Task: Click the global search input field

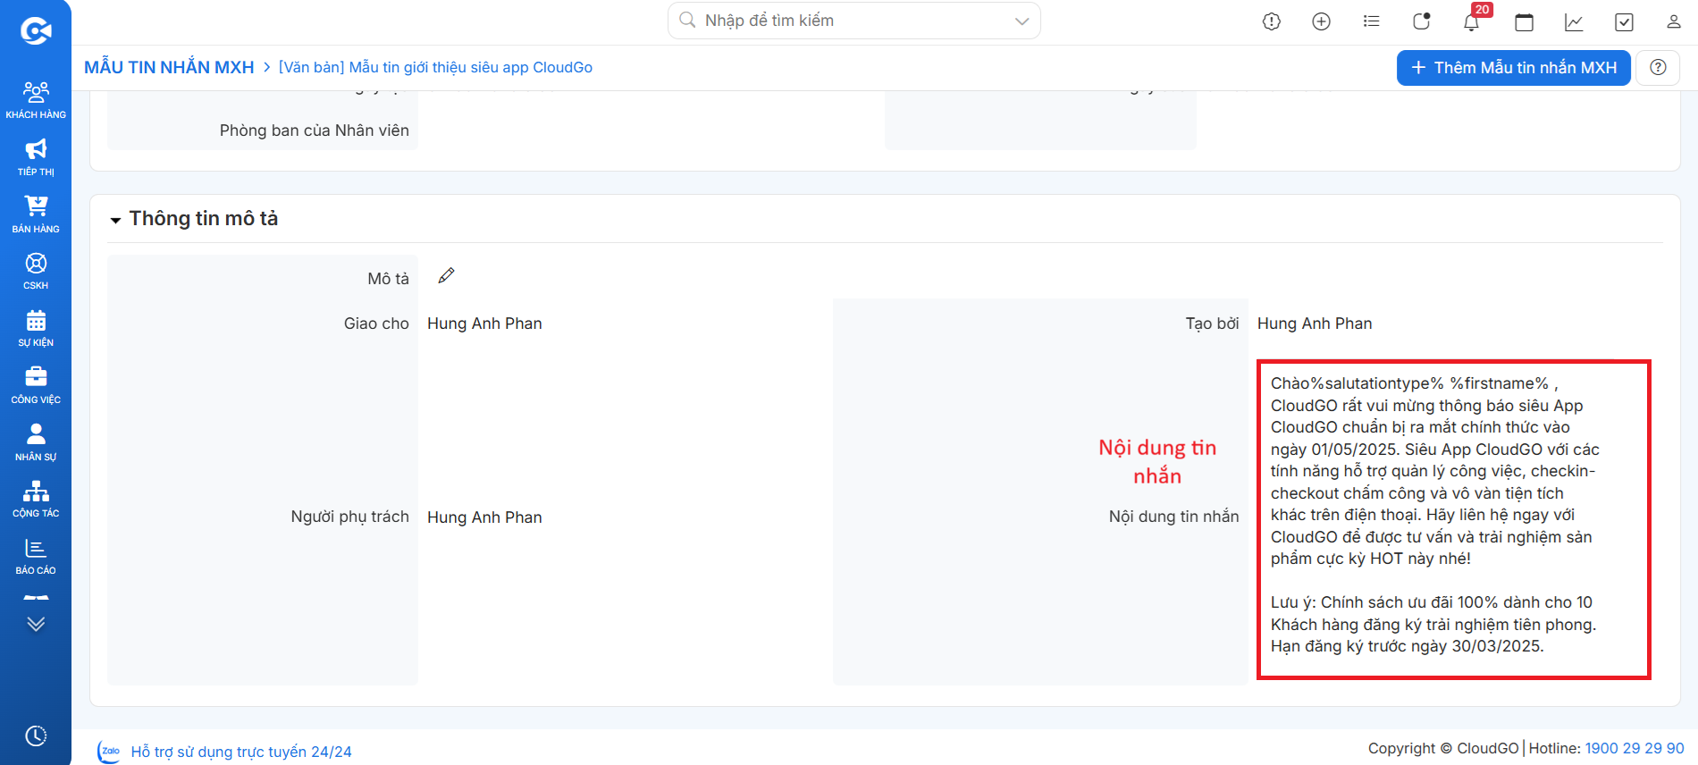Action: (x=854, y=21)
